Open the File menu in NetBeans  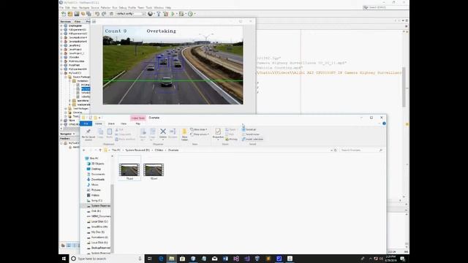tap(61, 7)
